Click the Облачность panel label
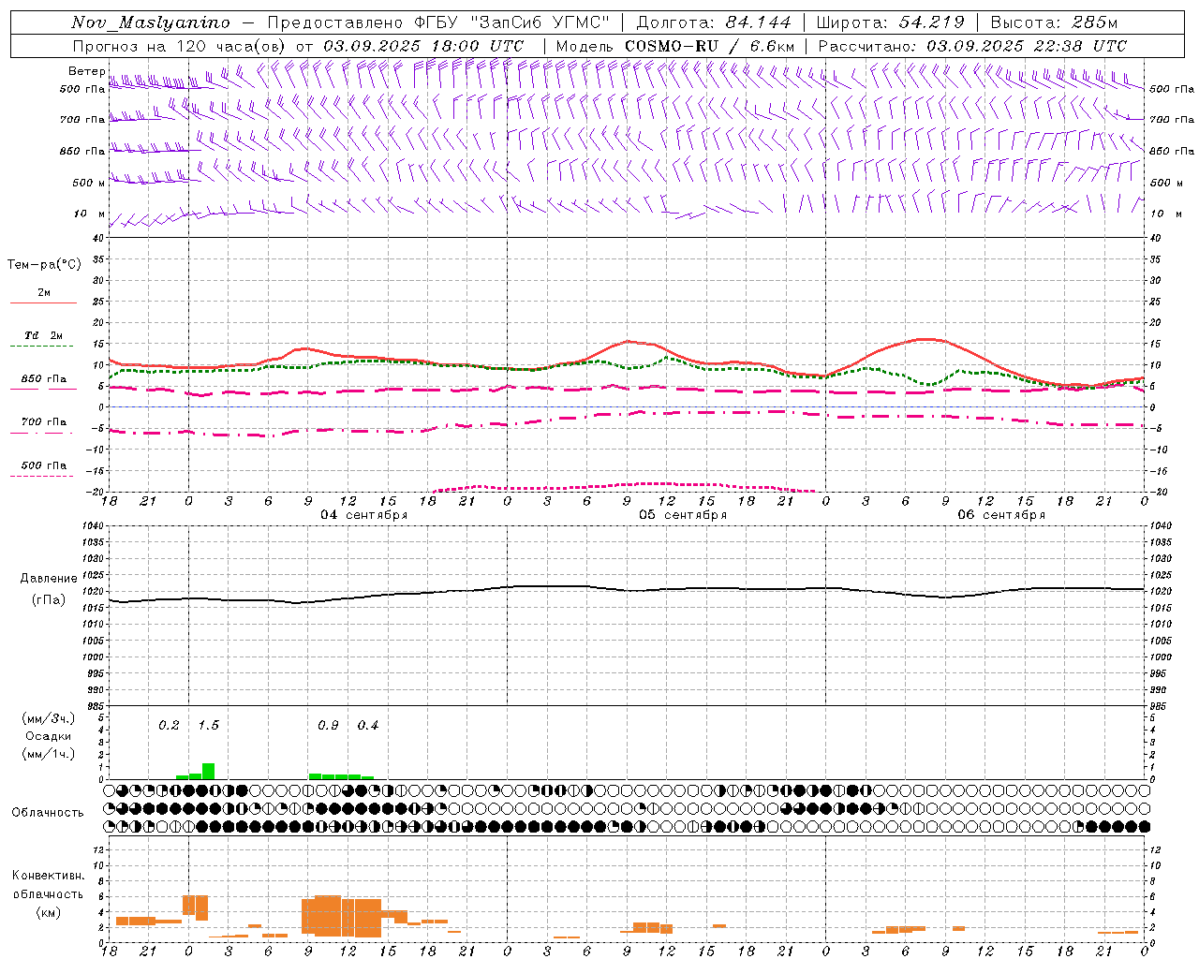The height and width of the screenshot is (959, 1199). [x=48, y=812]
